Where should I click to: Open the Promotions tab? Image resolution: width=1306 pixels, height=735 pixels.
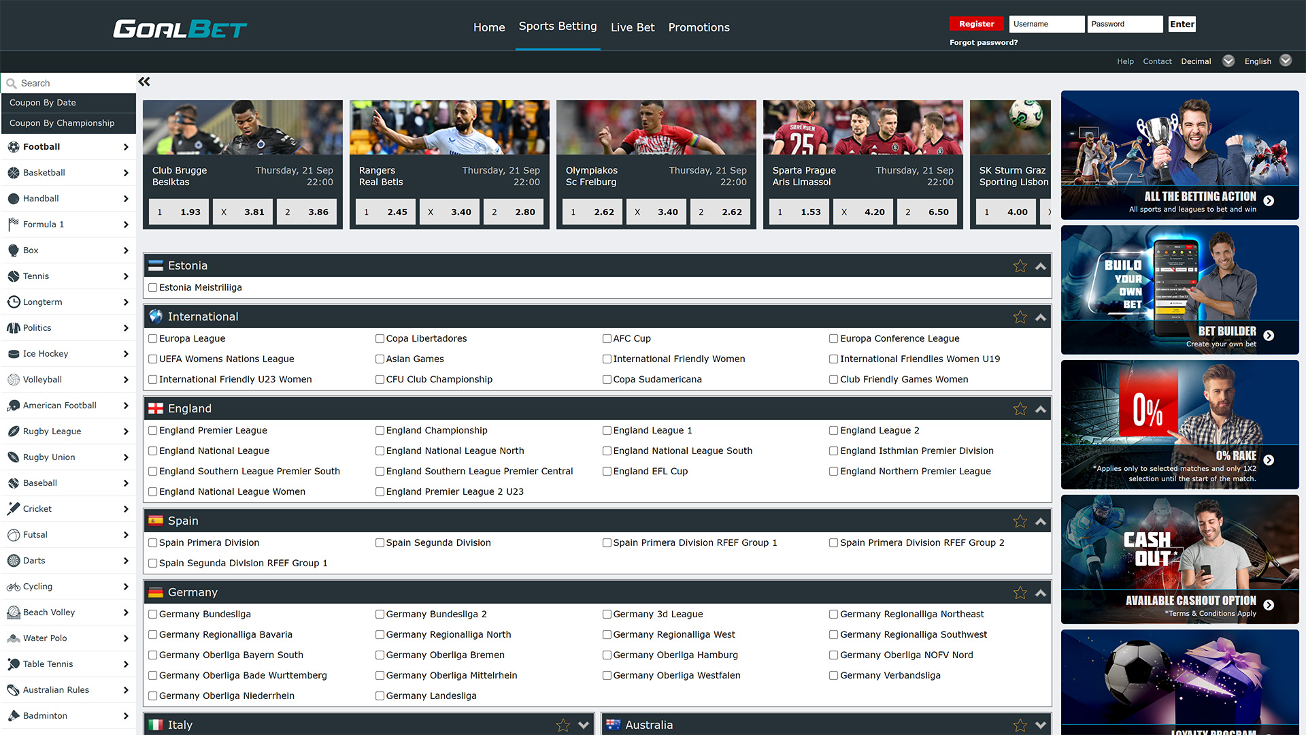(x=699, y=28)
